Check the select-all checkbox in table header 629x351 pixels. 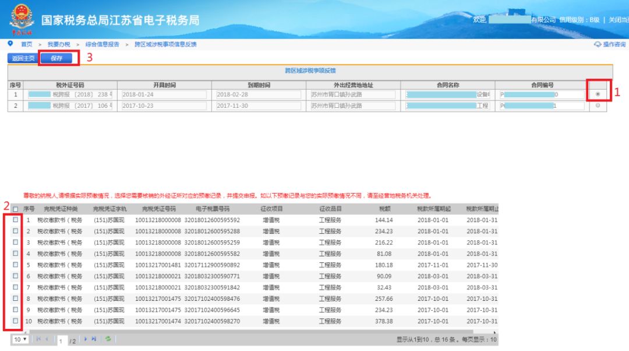[x=16, y=209]
